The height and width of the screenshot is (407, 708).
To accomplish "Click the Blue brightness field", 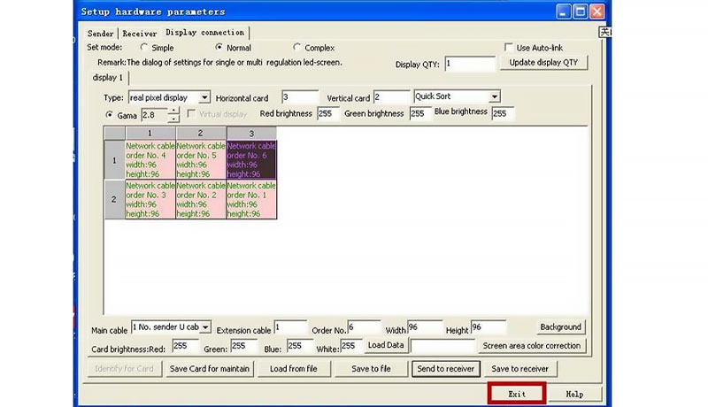I will 503,114.
